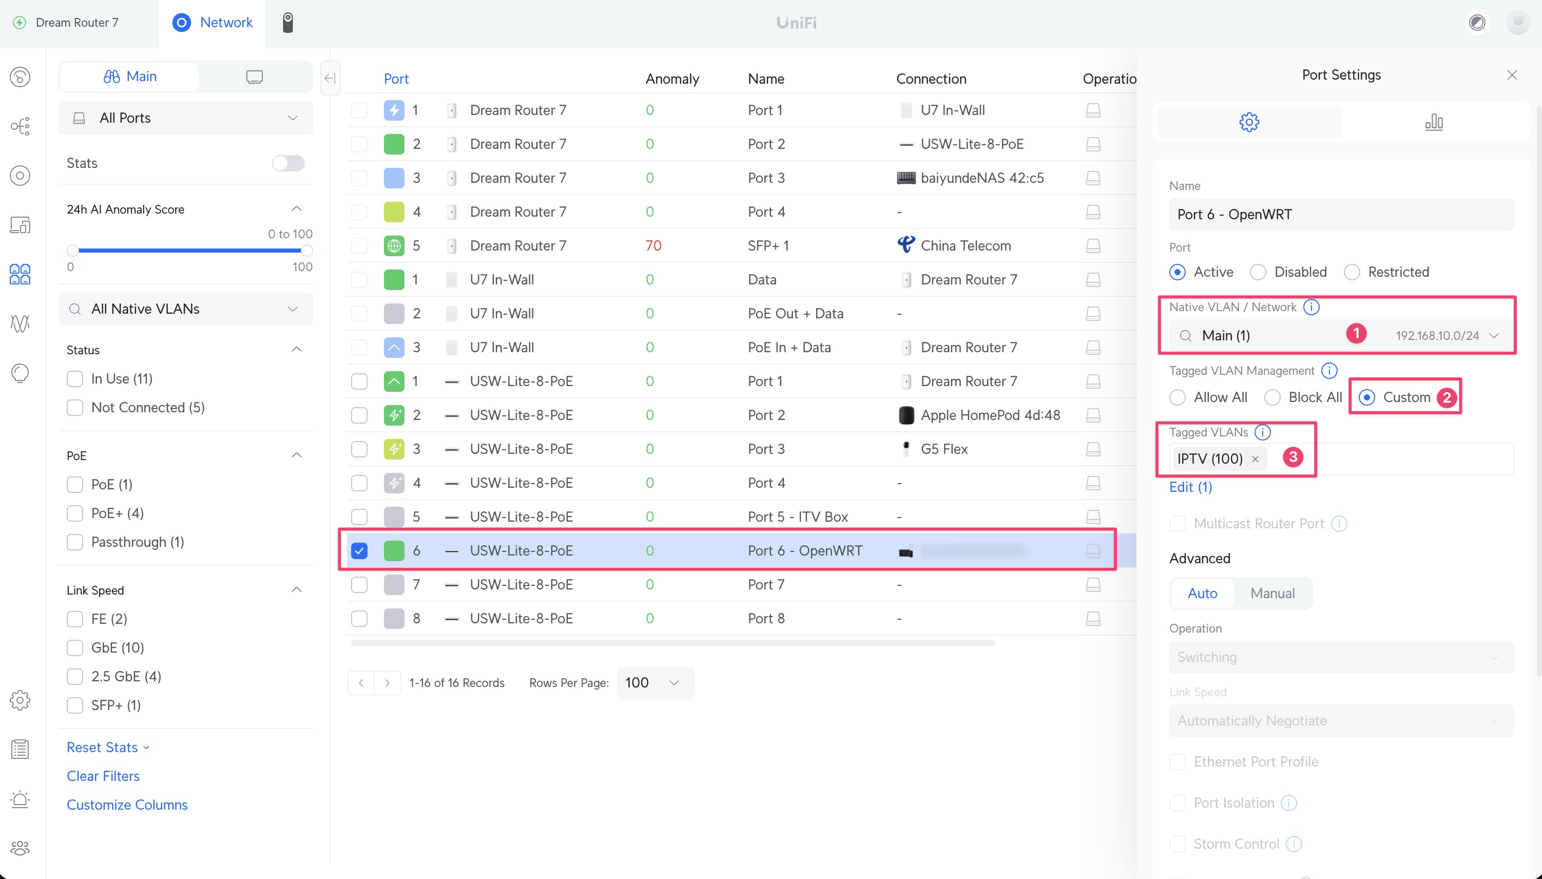The width and height of the screenshot is (1542, 879).
Task: Click the anomaly score slider right handle
Action: click(306, 251)
